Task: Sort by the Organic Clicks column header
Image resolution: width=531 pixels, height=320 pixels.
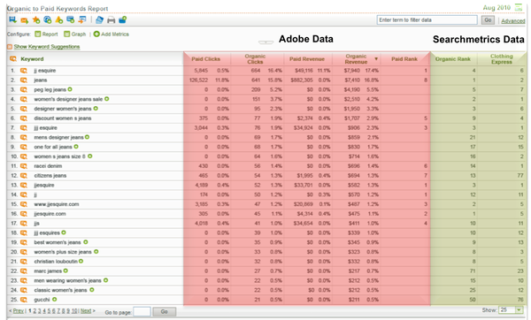Action: click(255, 59)
